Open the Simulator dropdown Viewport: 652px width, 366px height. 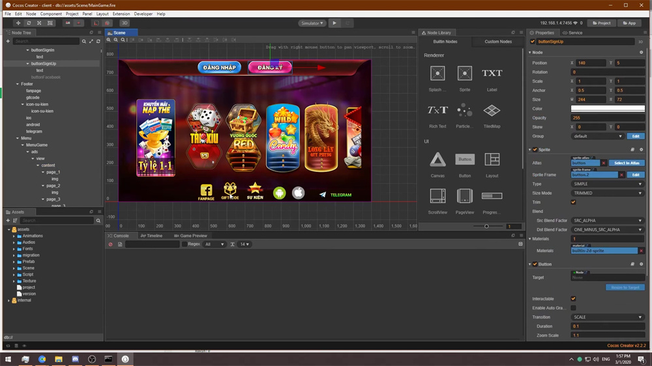312,23
